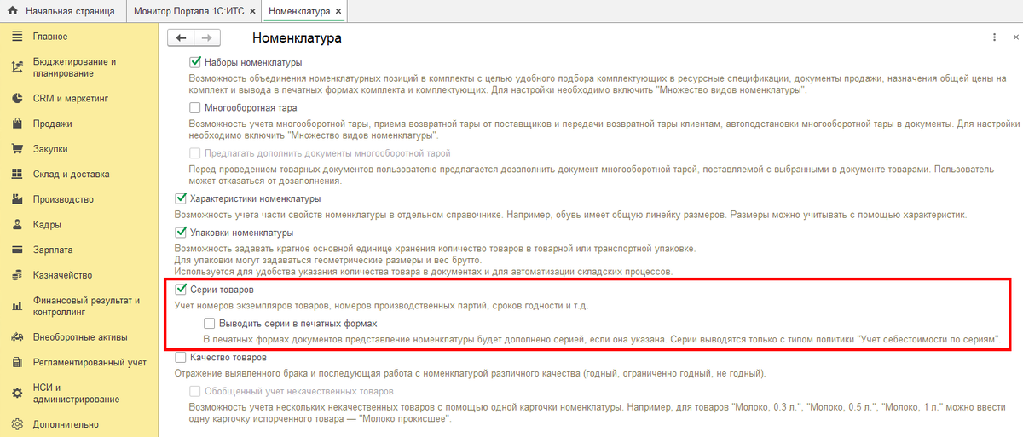Screen dimensions: 1023x437
Task: Uncheck Упаковки номенклатуры checkbox
Action: tap(180, 232)
